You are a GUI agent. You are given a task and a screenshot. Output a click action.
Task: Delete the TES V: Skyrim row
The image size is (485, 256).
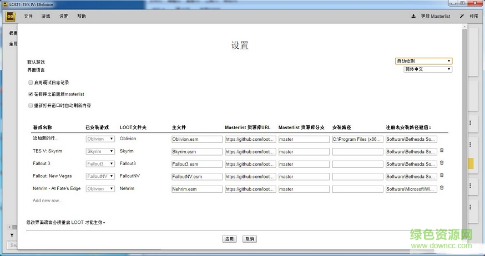(x=442, y=150)
